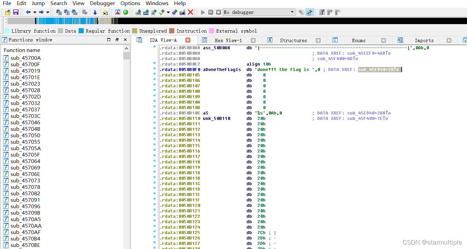Click the red X delete icon
The width and height of the screenshot is (467, 249).
pos(191,12)
